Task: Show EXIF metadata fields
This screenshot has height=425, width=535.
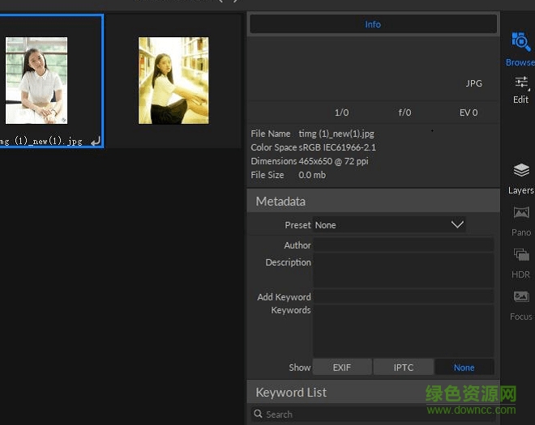Action: pos(342,367)
